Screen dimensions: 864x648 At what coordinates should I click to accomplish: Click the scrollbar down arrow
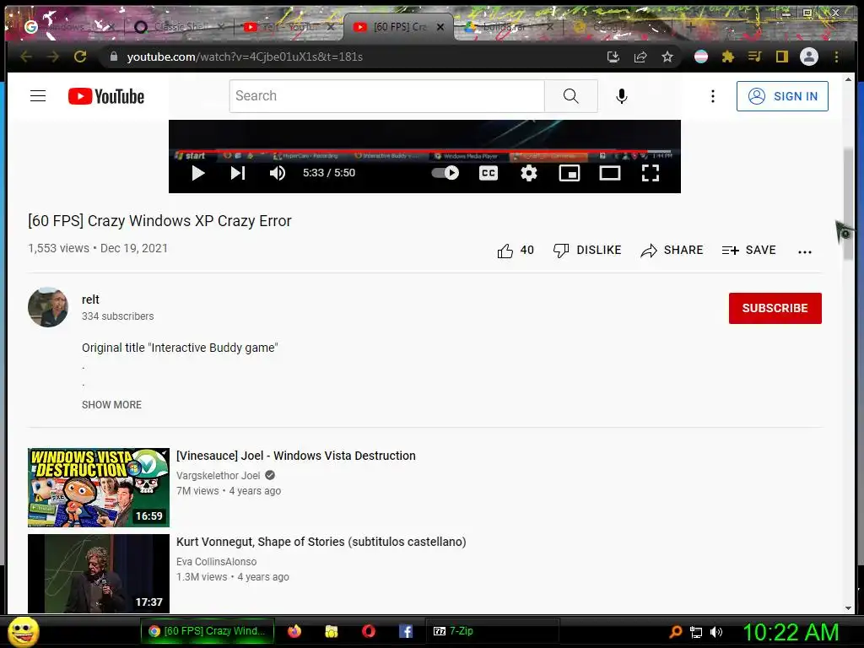point(849,608)
